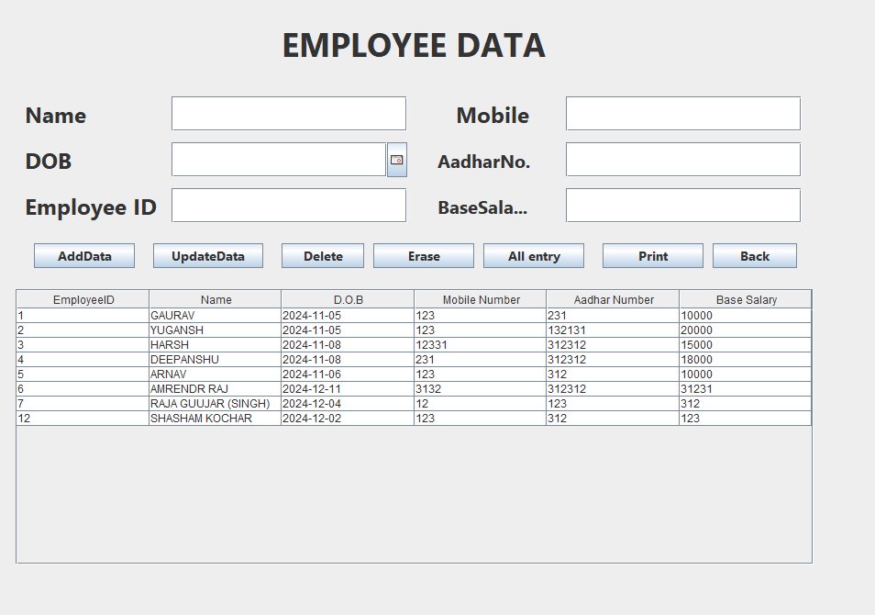Print the employee data
Viewport: 875px width, 615px height.
652,255
